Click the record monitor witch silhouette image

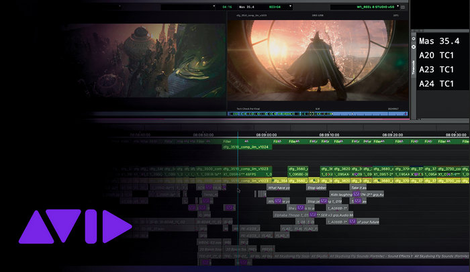pyautogui.click(x=318, y=60)
